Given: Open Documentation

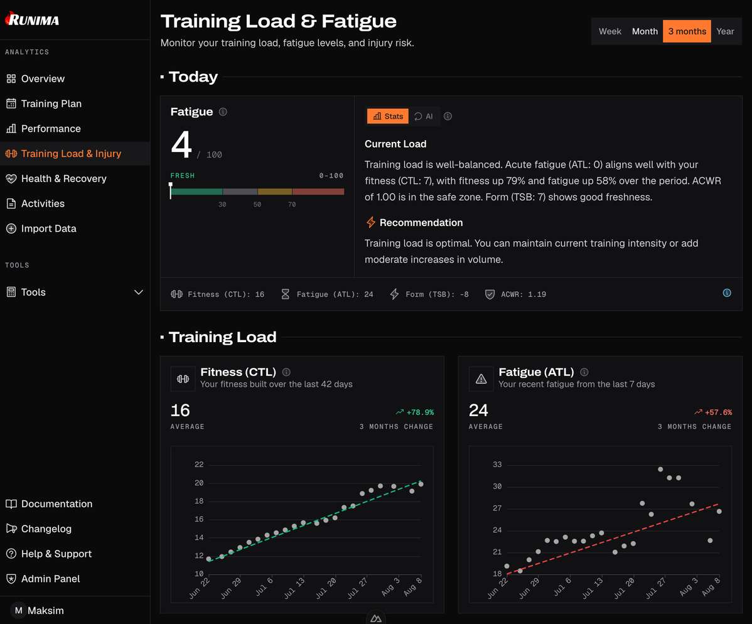Looking at the screenshot, I should coord(75,503).
